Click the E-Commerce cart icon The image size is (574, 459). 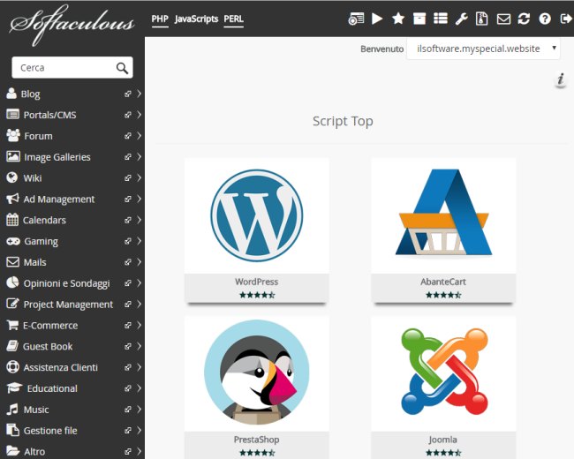(x=12, y=325)
